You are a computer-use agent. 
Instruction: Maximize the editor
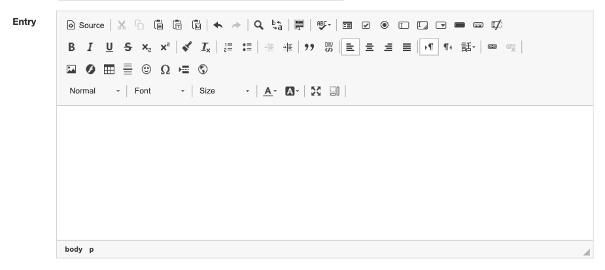pos(316,92)
